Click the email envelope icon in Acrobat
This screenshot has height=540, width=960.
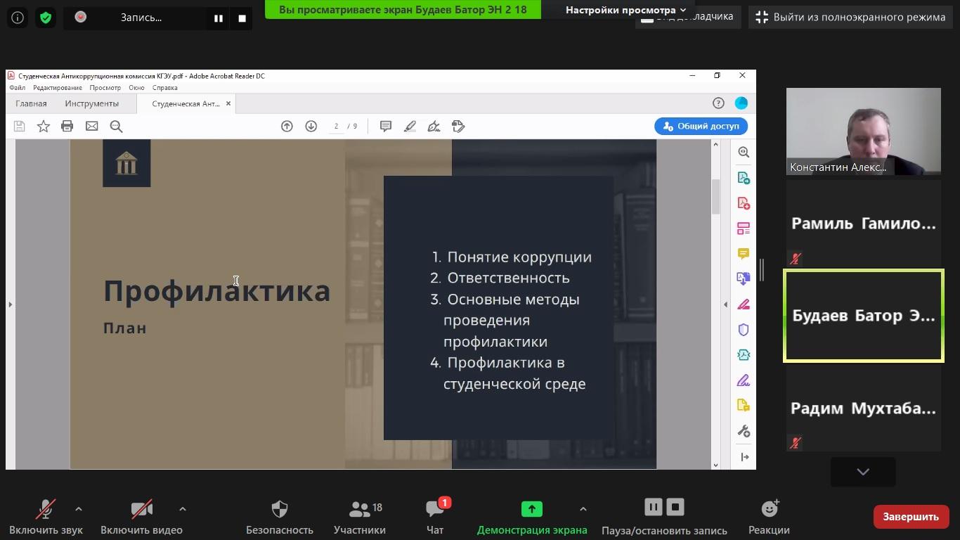(x=91, y=127)
